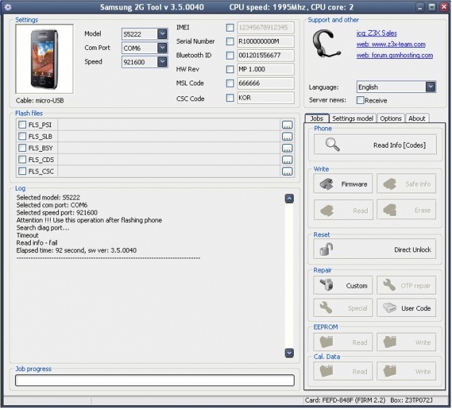Image resolution: width=452 pixels, height=410 pixels.
Task: Toggle the Server news Receive checkbox
Action: click(360, 100)
